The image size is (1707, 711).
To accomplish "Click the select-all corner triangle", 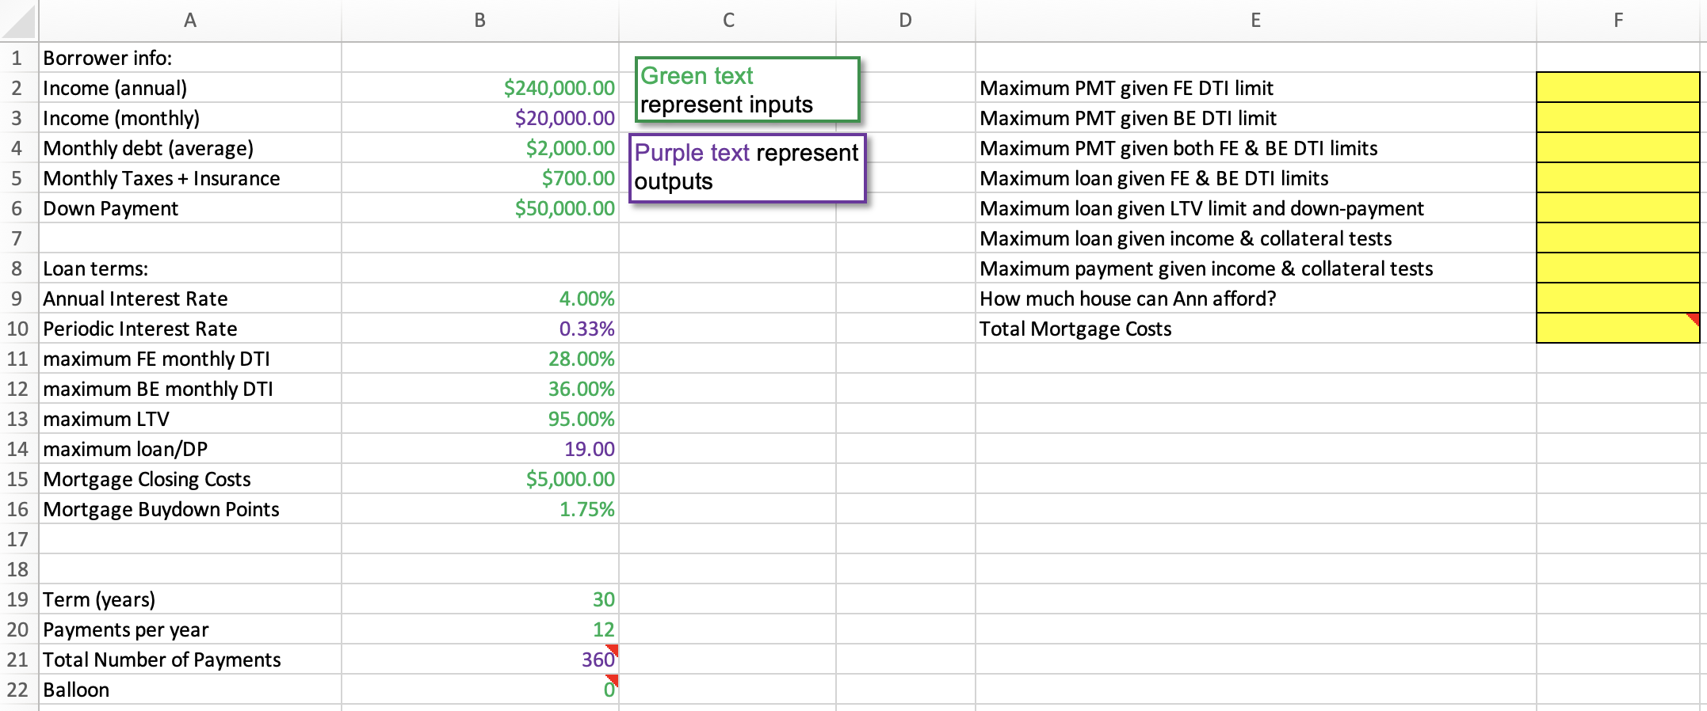I will pos(18,21).
